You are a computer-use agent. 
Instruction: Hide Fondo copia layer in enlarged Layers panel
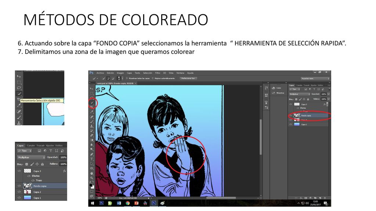[x=19, y=186]
